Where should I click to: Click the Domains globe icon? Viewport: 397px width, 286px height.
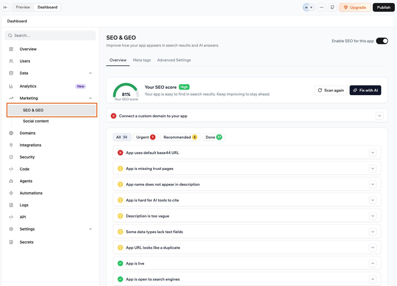tap(11, 133)
